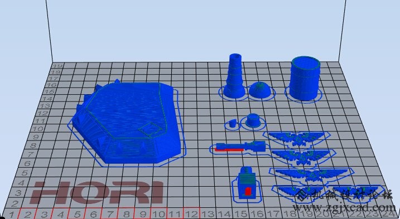
Task: Click row number 16 on the left axis
Action: click(51, 85)
